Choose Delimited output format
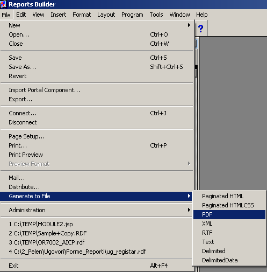This screenshot has width=267, height=272. click(229, 251)
